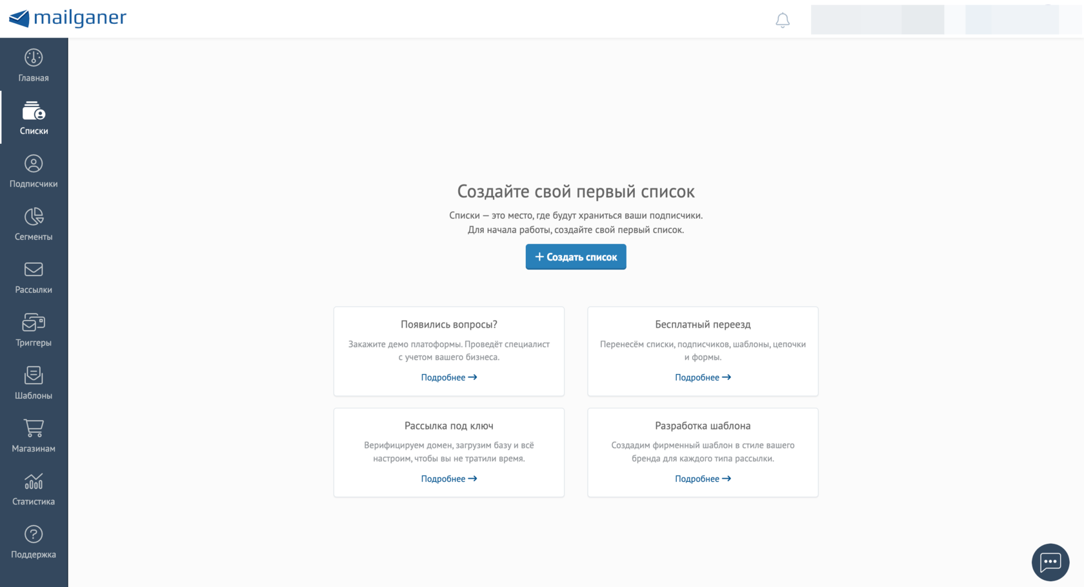
Task: Go to Сегменты pie chart icon
Action: [34, 217]
